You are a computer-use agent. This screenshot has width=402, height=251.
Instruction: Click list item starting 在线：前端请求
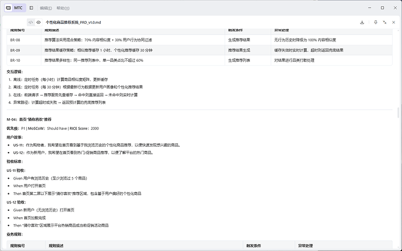(75, 95)
